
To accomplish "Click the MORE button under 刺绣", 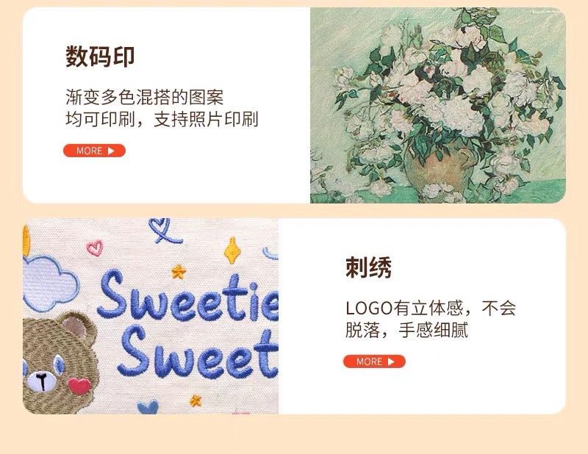I will point(374,361).
